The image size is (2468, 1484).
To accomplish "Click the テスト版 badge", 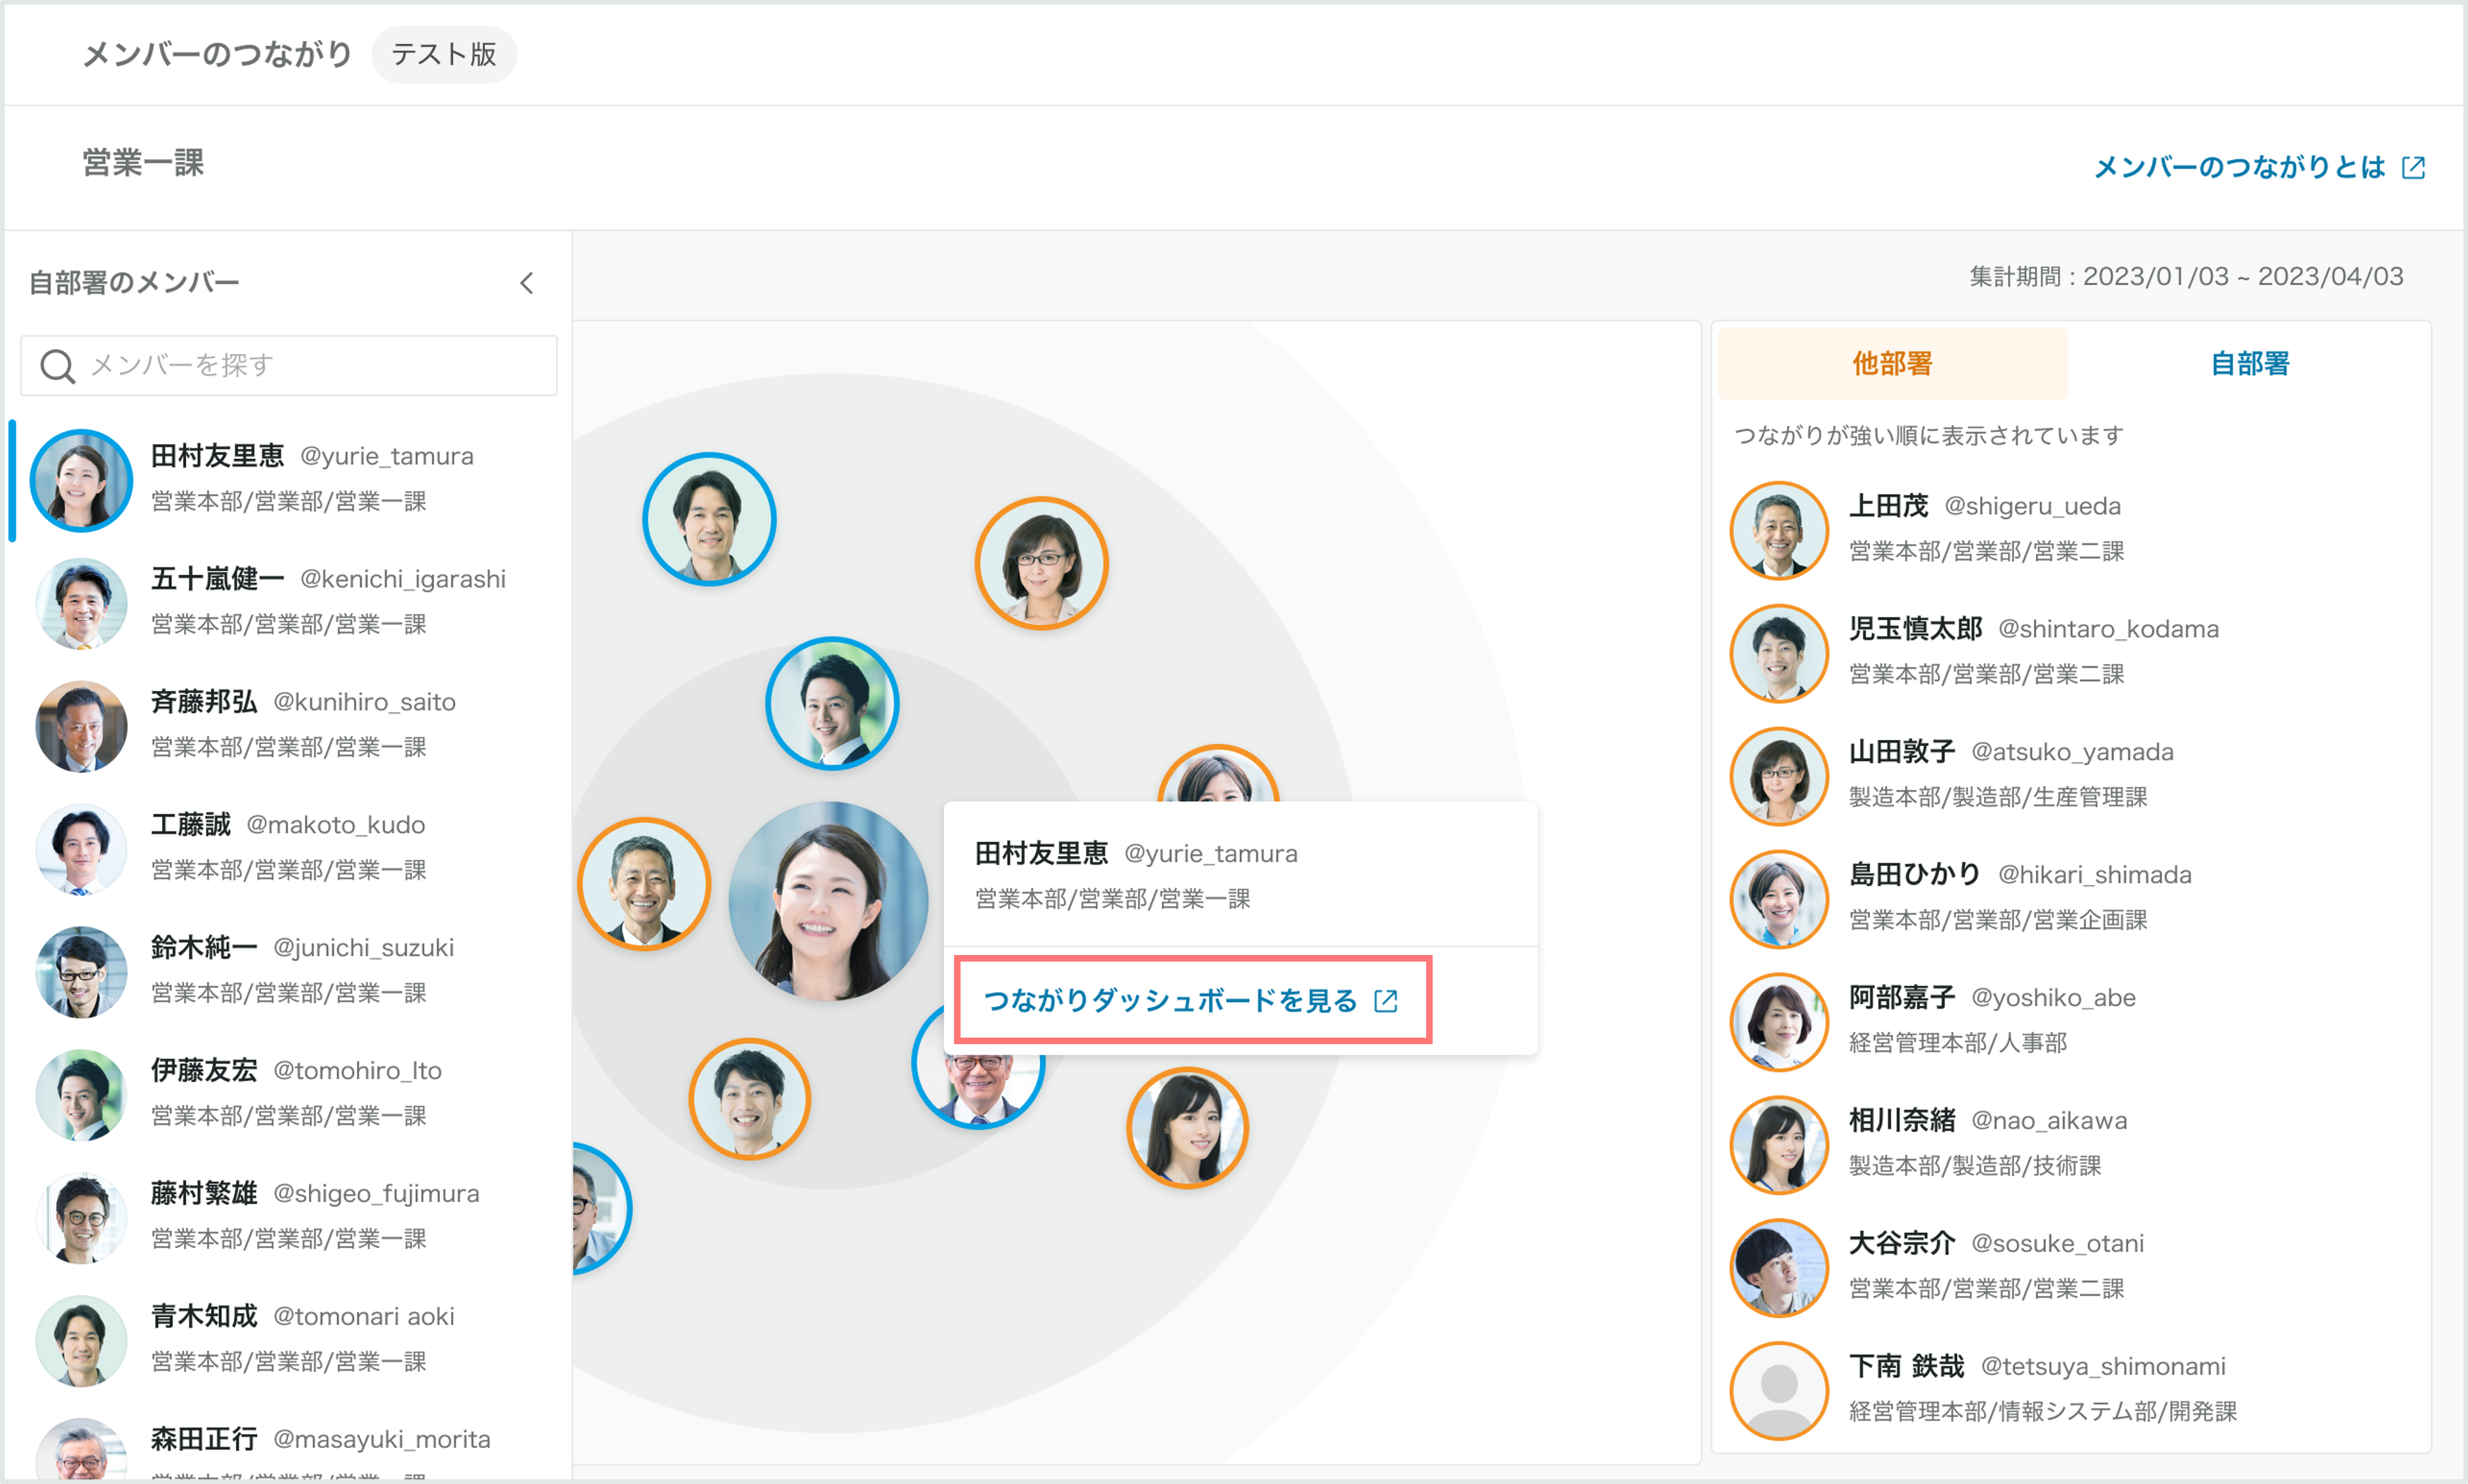I will click(x=444, y=54).
